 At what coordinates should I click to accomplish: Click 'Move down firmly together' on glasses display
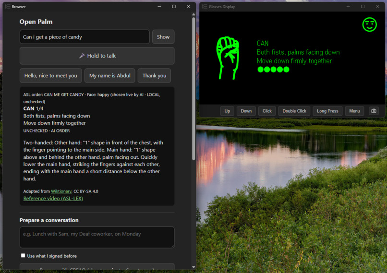coord(294,61)
